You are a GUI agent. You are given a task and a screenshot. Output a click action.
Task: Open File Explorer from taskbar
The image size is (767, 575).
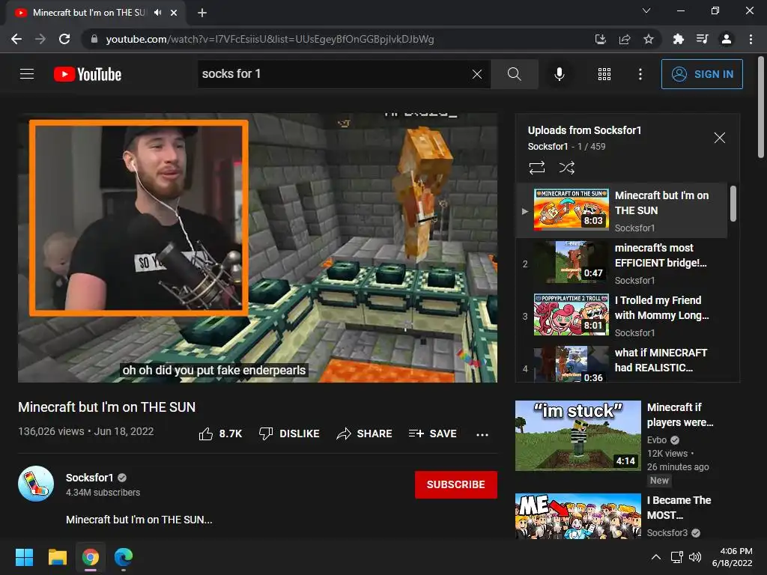point(57,557)
